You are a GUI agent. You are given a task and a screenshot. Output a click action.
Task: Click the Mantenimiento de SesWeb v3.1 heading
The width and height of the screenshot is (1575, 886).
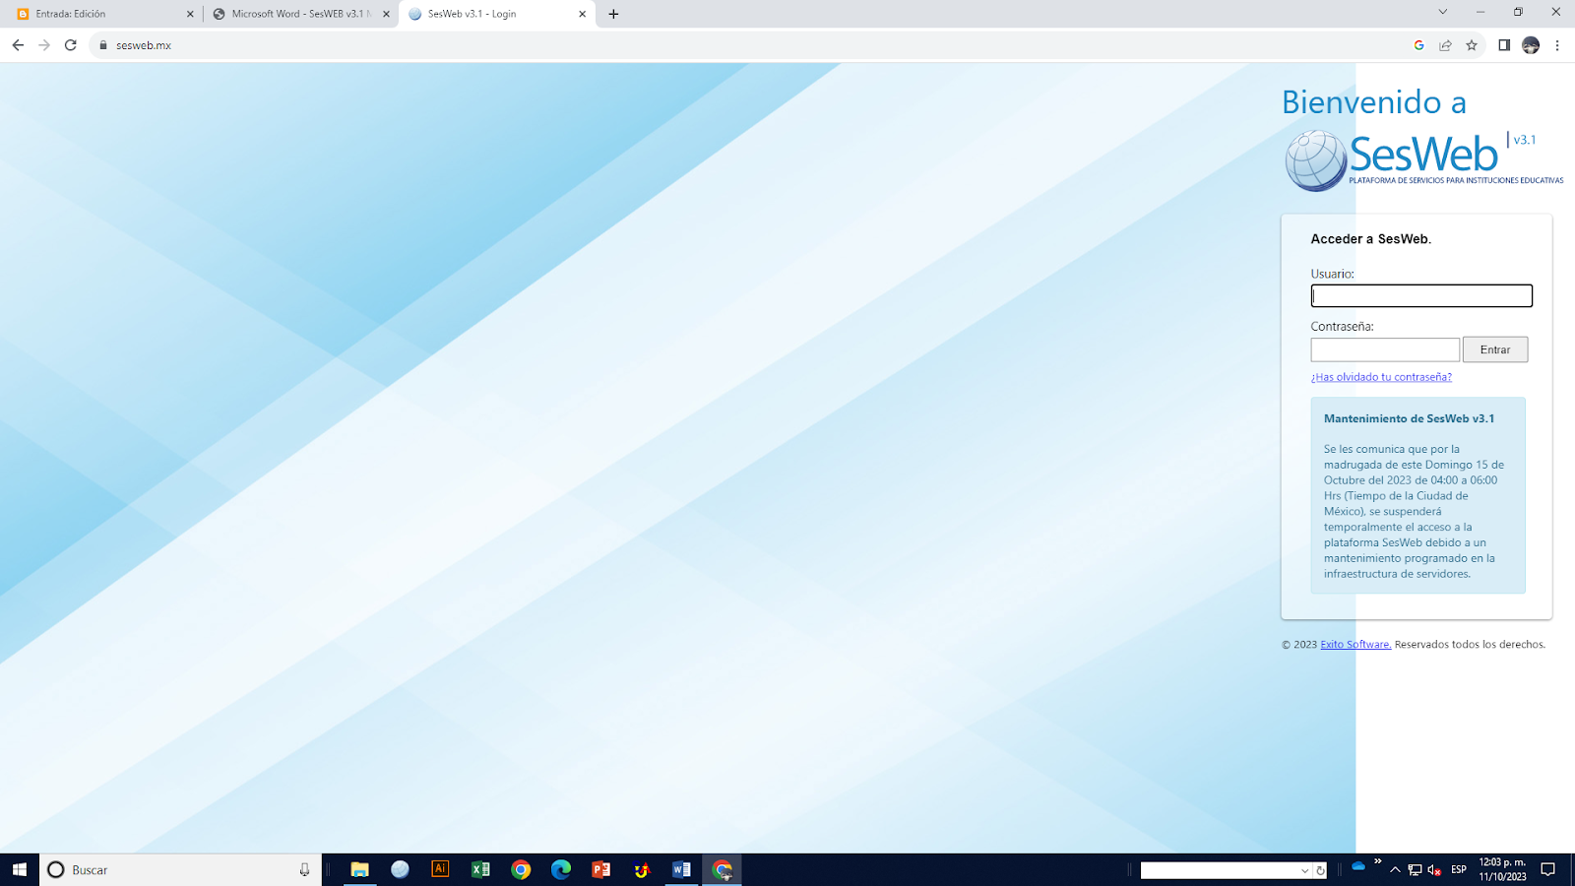1409,418
